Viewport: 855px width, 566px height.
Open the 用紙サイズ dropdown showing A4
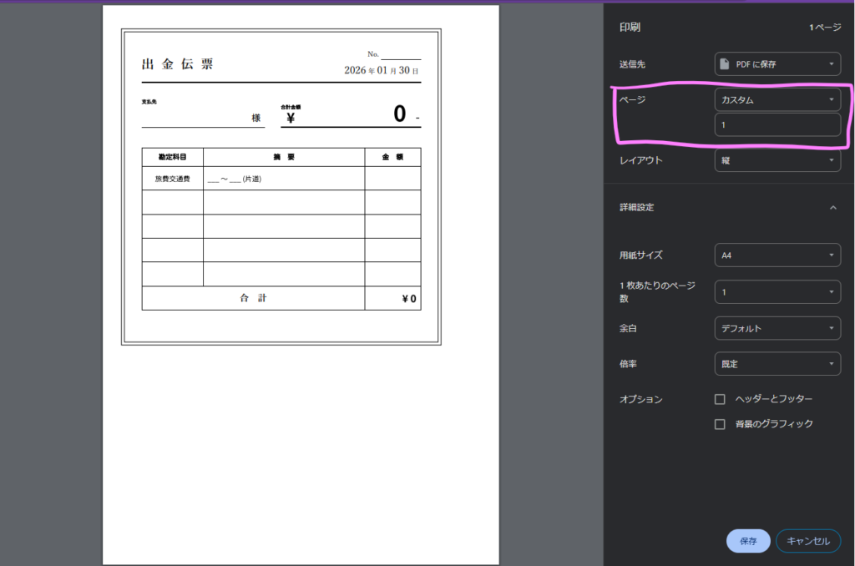pyautogui.click(x=777, y=255)
